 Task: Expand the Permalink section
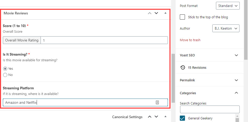pos(236,80)
